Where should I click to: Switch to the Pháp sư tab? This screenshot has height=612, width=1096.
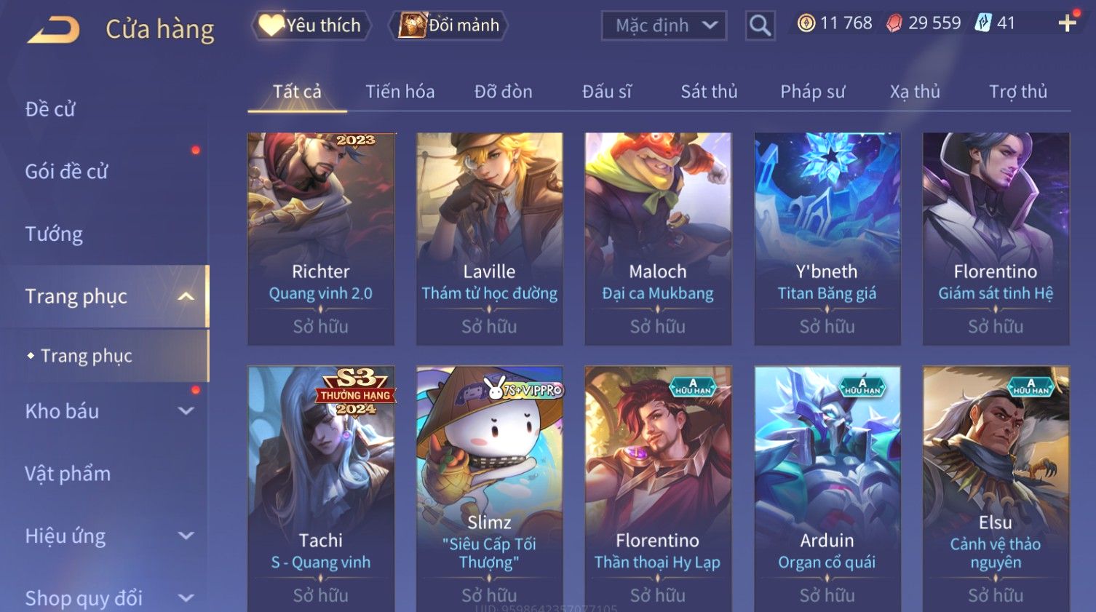click(812, 92)
